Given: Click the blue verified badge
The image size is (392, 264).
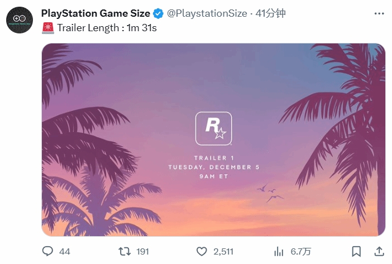Looking at the screenshot, I should coord(158,13).
